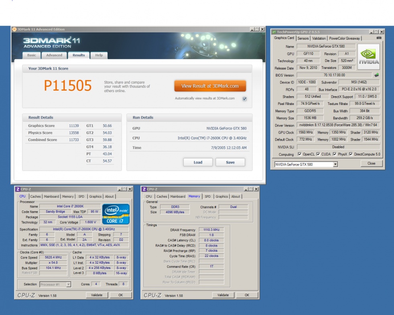Click the NVIDIA logo in GPU-Z
Screen dimensions: 394x315
click(x=368, y=57)
